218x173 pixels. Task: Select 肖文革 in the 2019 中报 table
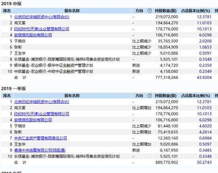point(20,23)
